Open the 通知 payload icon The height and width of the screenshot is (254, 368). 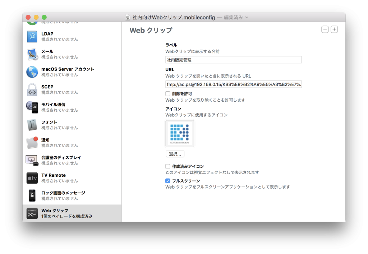click(x=32, y=142)
